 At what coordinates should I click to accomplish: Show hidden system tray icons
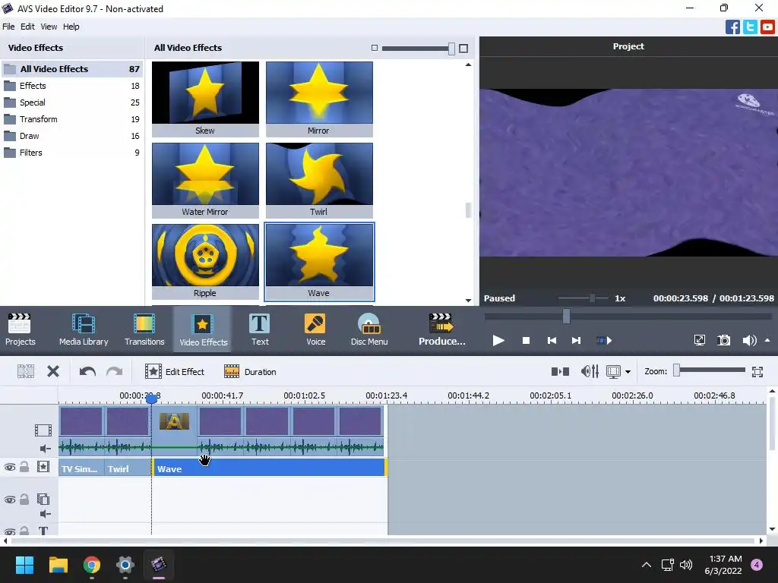(x=647, y=565)
